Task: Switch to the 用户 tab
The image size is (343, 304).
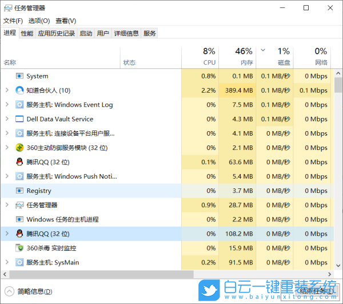Action: 103,33
